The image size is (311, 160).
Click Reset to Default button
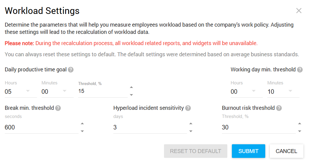click(x=196, y=151)
